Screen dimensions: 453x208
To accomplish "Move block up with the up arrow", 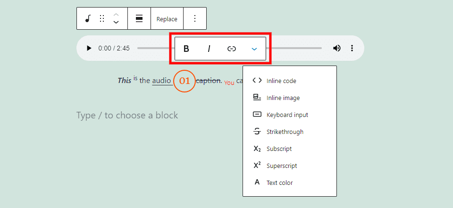I will [116, 15].
